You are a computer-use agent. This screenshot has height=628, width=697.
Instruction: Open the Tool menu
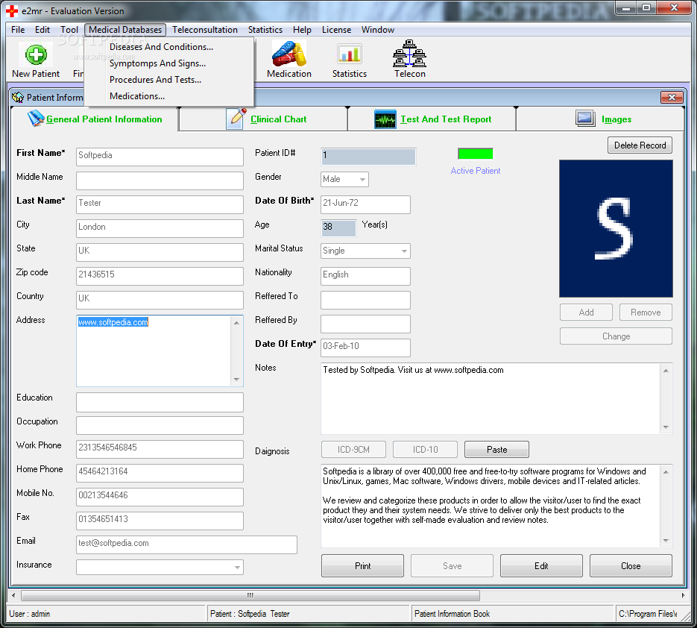coord(69,30)
